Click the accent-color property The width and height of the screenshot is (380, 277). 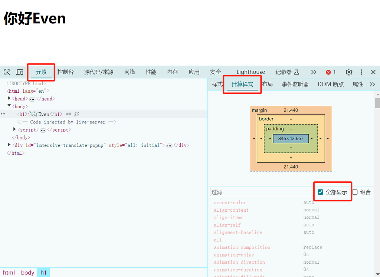point(230,203)
